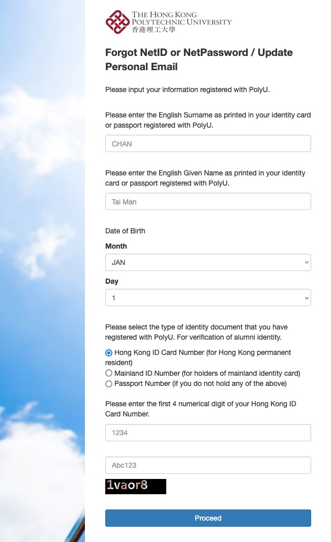Select Hong Kong ID Card Number option
331x542 pixels.
tap(109, 352)
